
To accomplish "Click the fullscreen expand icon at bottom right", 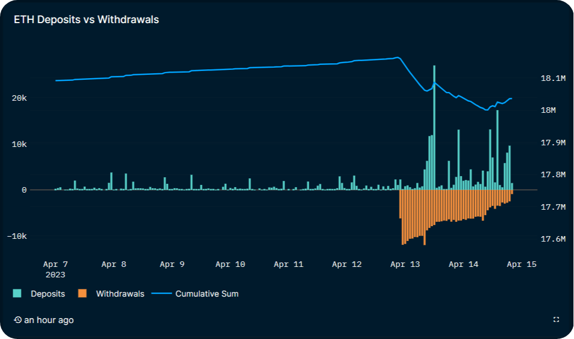I will pyautogui.click(x=556, y=320).
